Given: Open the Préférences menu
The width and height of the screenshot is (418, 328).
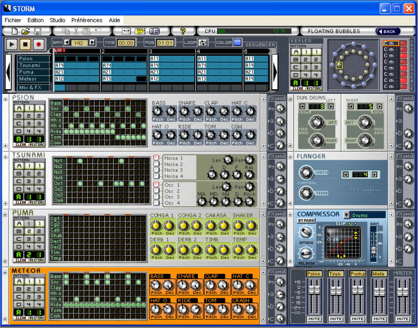Looking at the screenshot, I should point(87,20).
